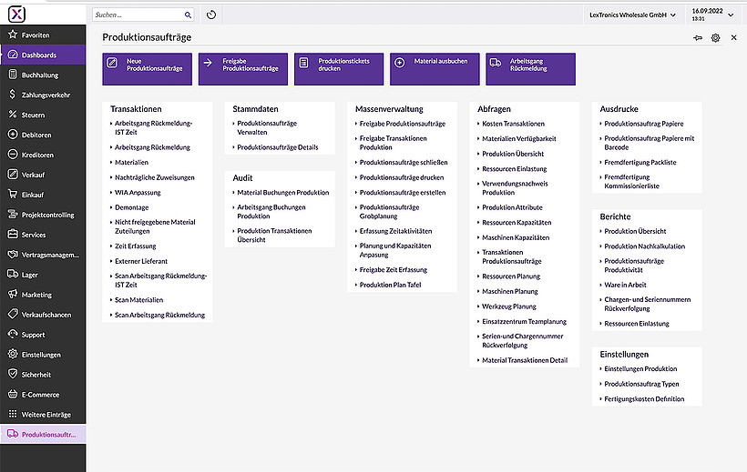Click the Arbeitsgang Rückmeldung tile button
The width and height of the screenshot is (747, 472).
[x=531, y=69]
